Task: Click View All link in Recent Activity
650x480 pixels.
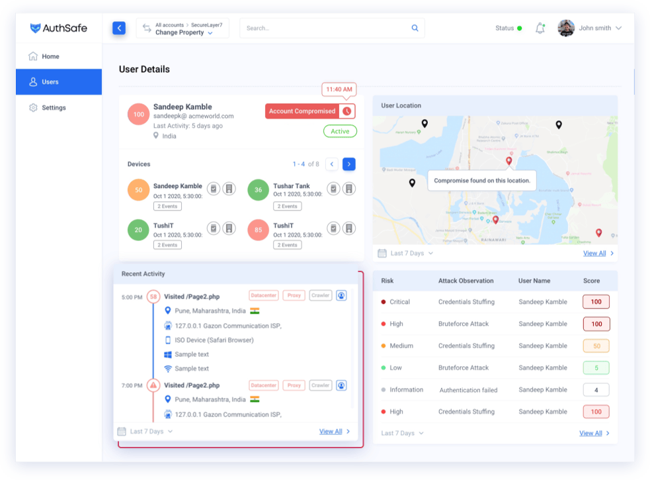Action: 331,432
